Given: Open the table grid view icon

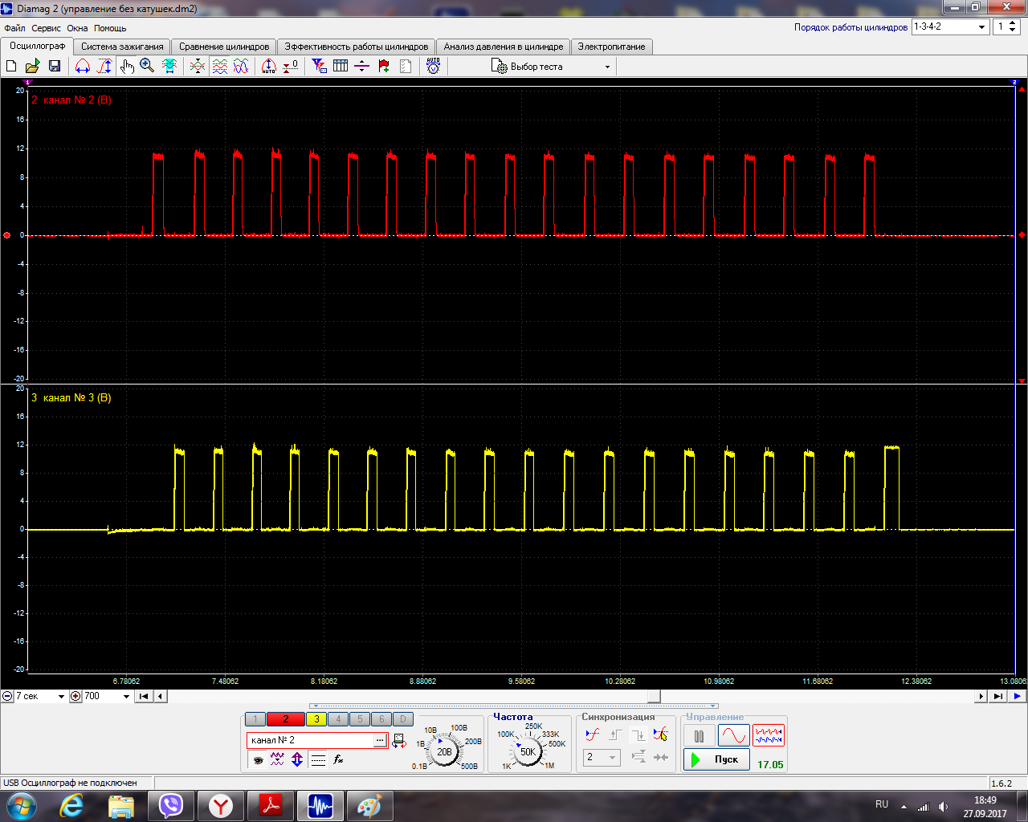Looking at the screenshot, I should click(x=341, y=67).
